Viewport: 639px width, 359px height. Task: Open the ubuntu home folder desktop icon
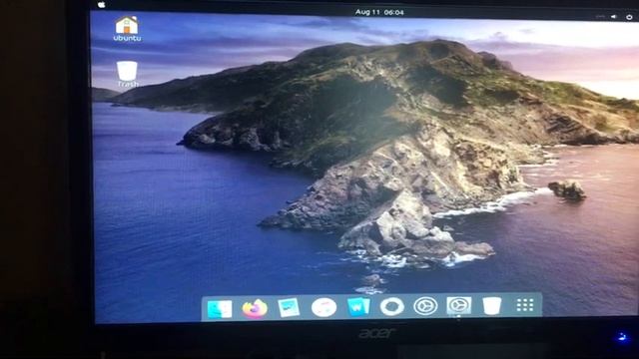pos(127,29)
